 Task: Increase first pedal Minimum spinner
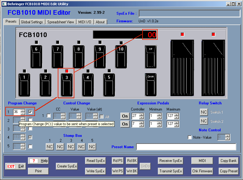coord(159,114)
